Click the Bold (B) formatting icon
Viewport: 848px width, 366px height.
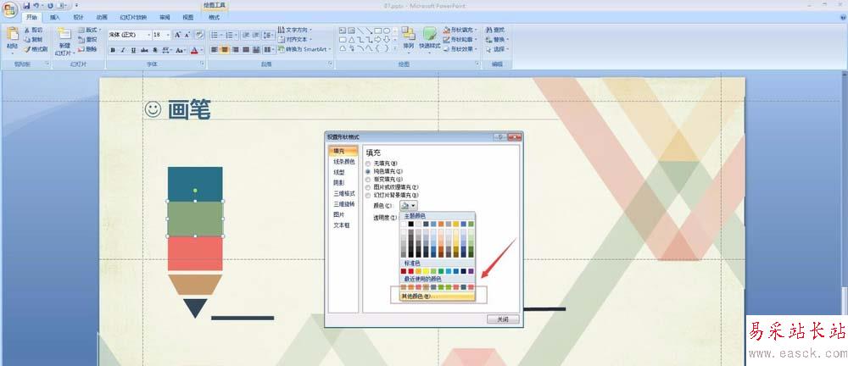[x=113, y=50]
